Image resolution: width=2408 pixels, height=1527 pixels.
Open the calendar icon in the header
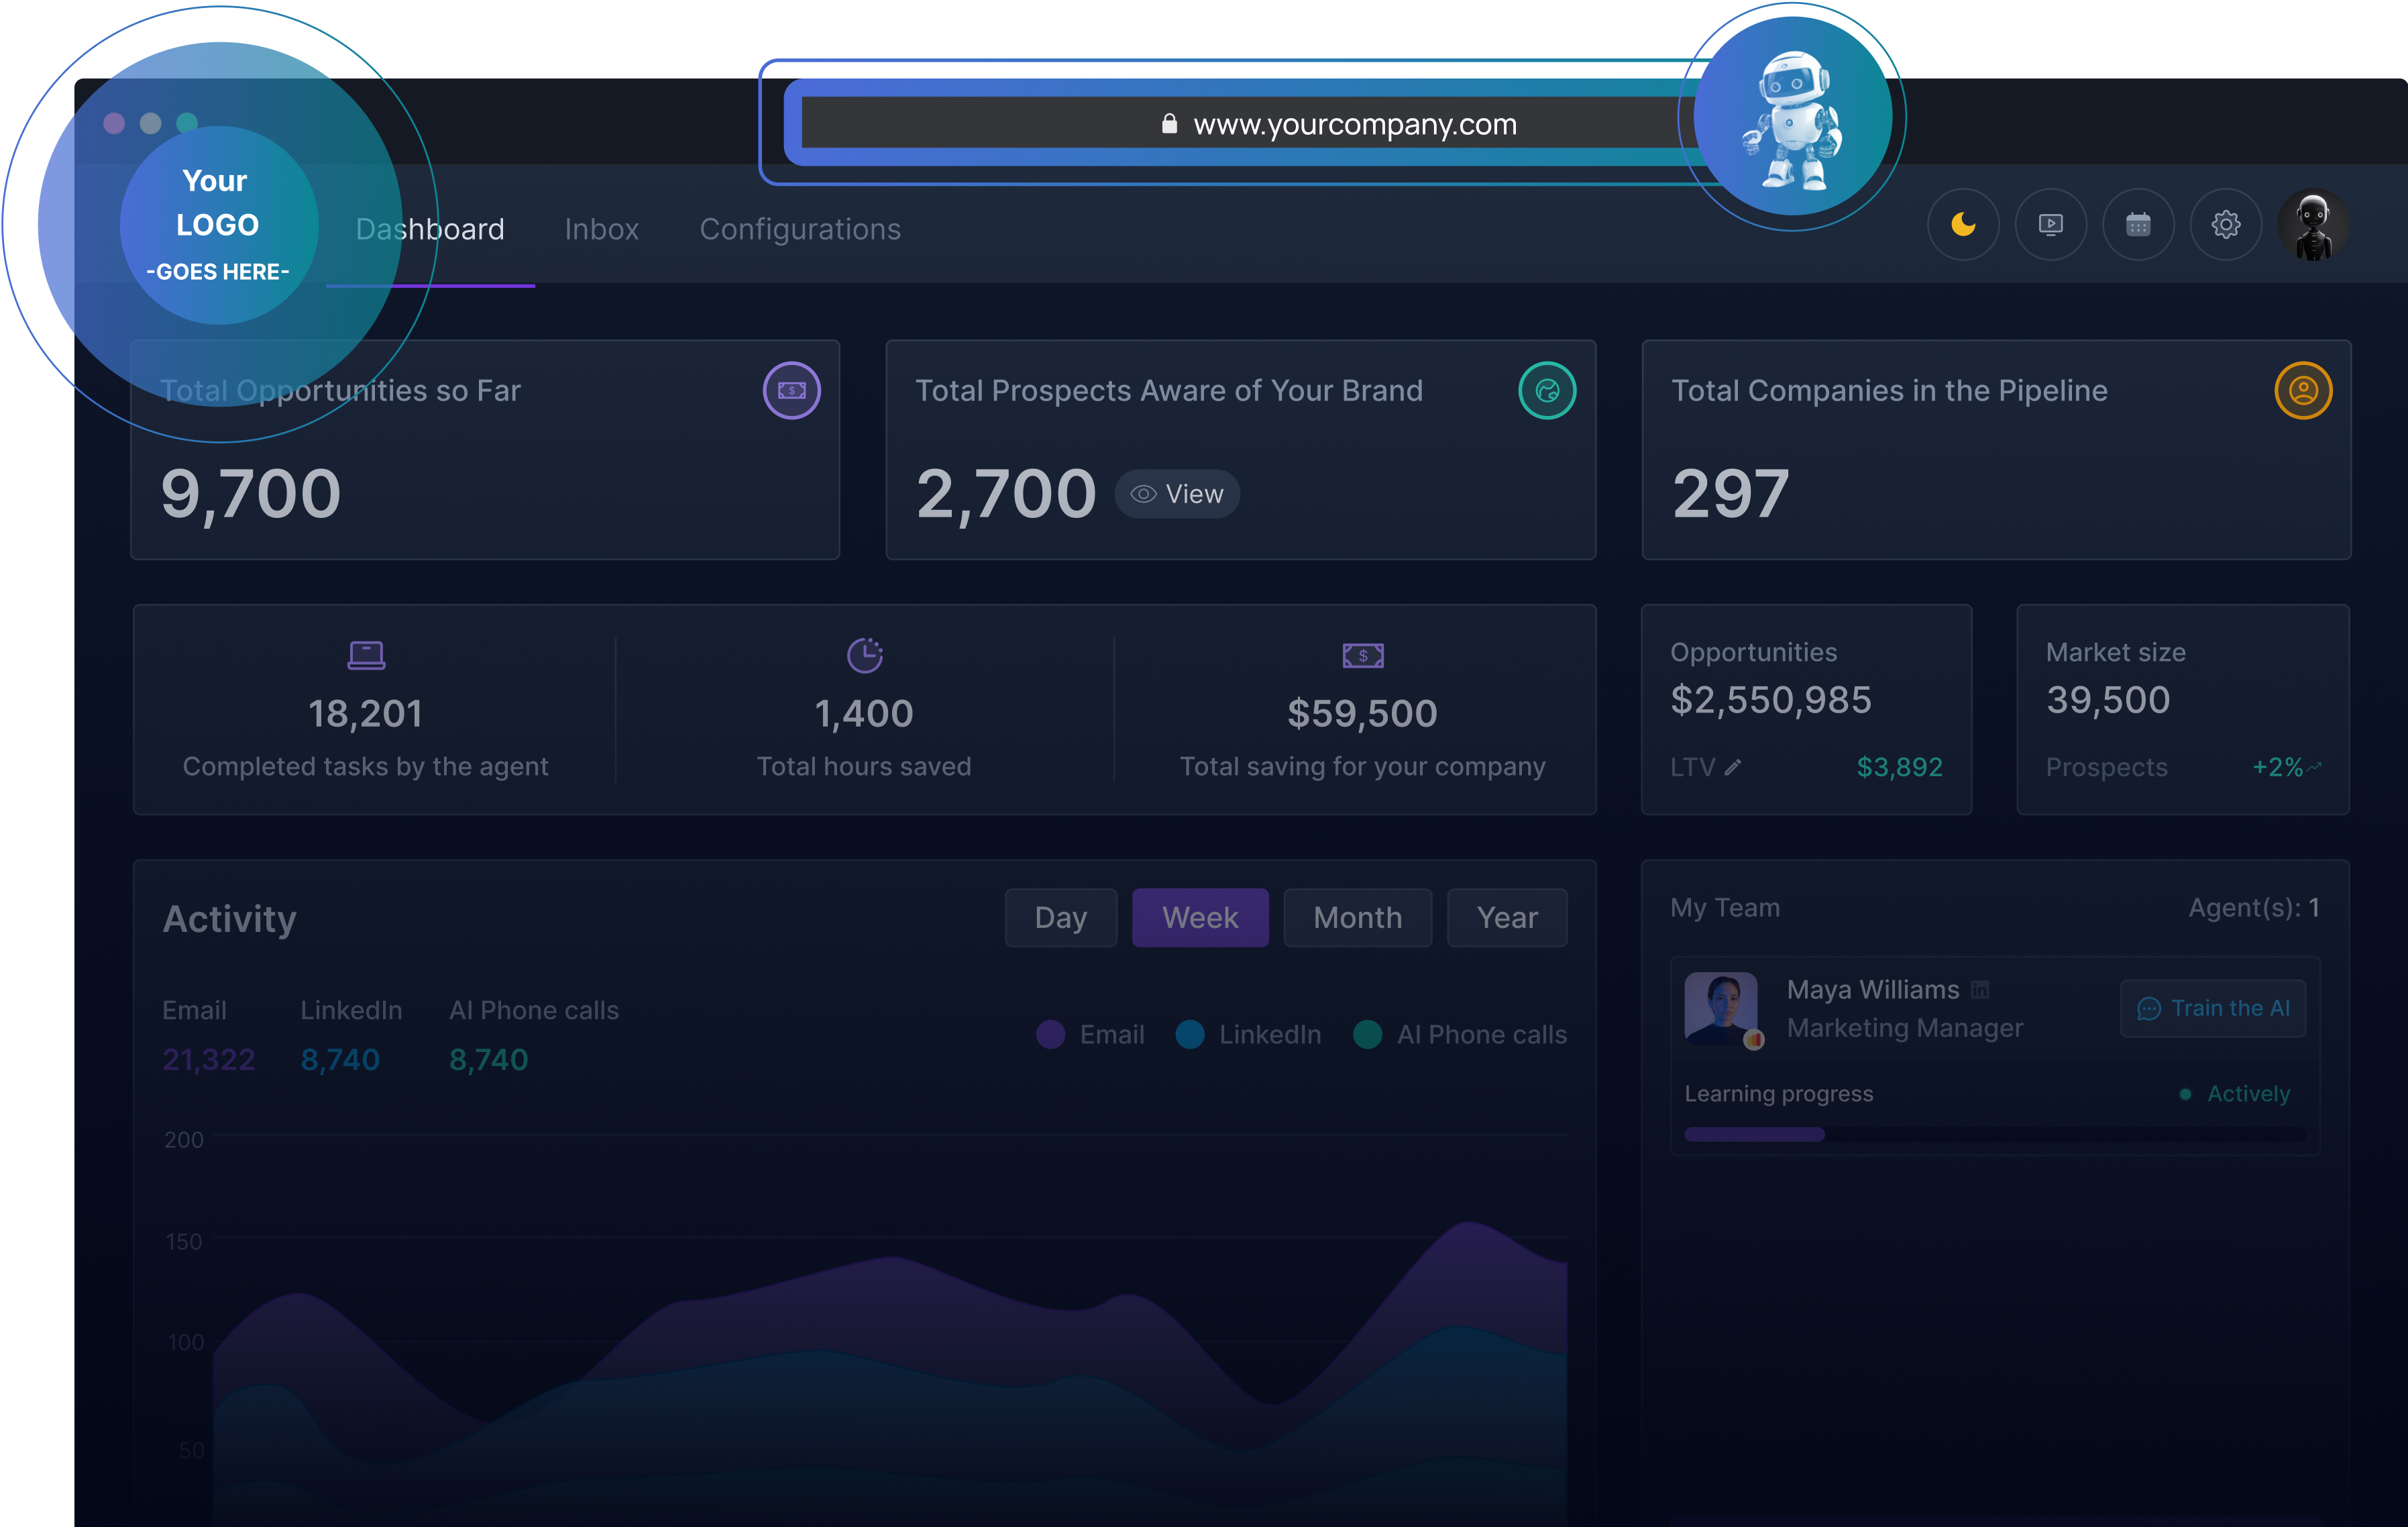point(2138,225)
